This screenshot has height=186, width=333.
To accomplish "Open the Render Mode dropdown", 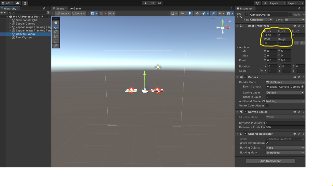I will tap(285, 82).
